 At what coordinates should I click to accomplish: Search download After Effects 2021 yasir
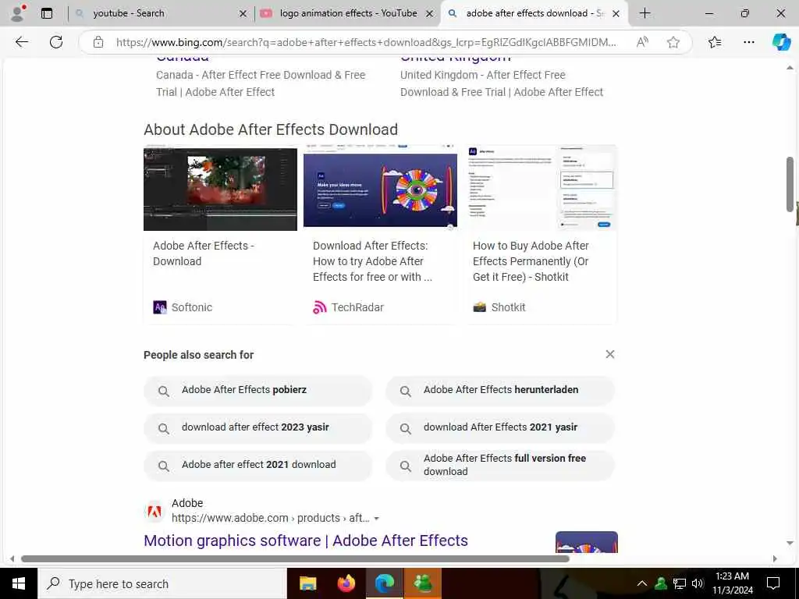(x=500, y=428)
